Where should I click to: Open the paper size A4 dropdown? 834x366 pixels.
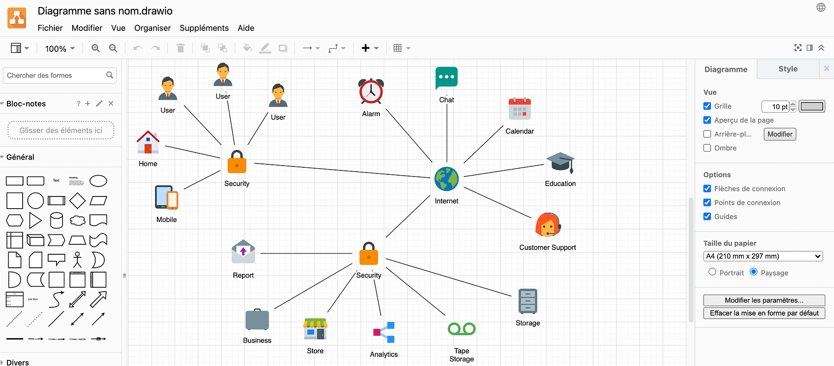click(x=763, y=256)
